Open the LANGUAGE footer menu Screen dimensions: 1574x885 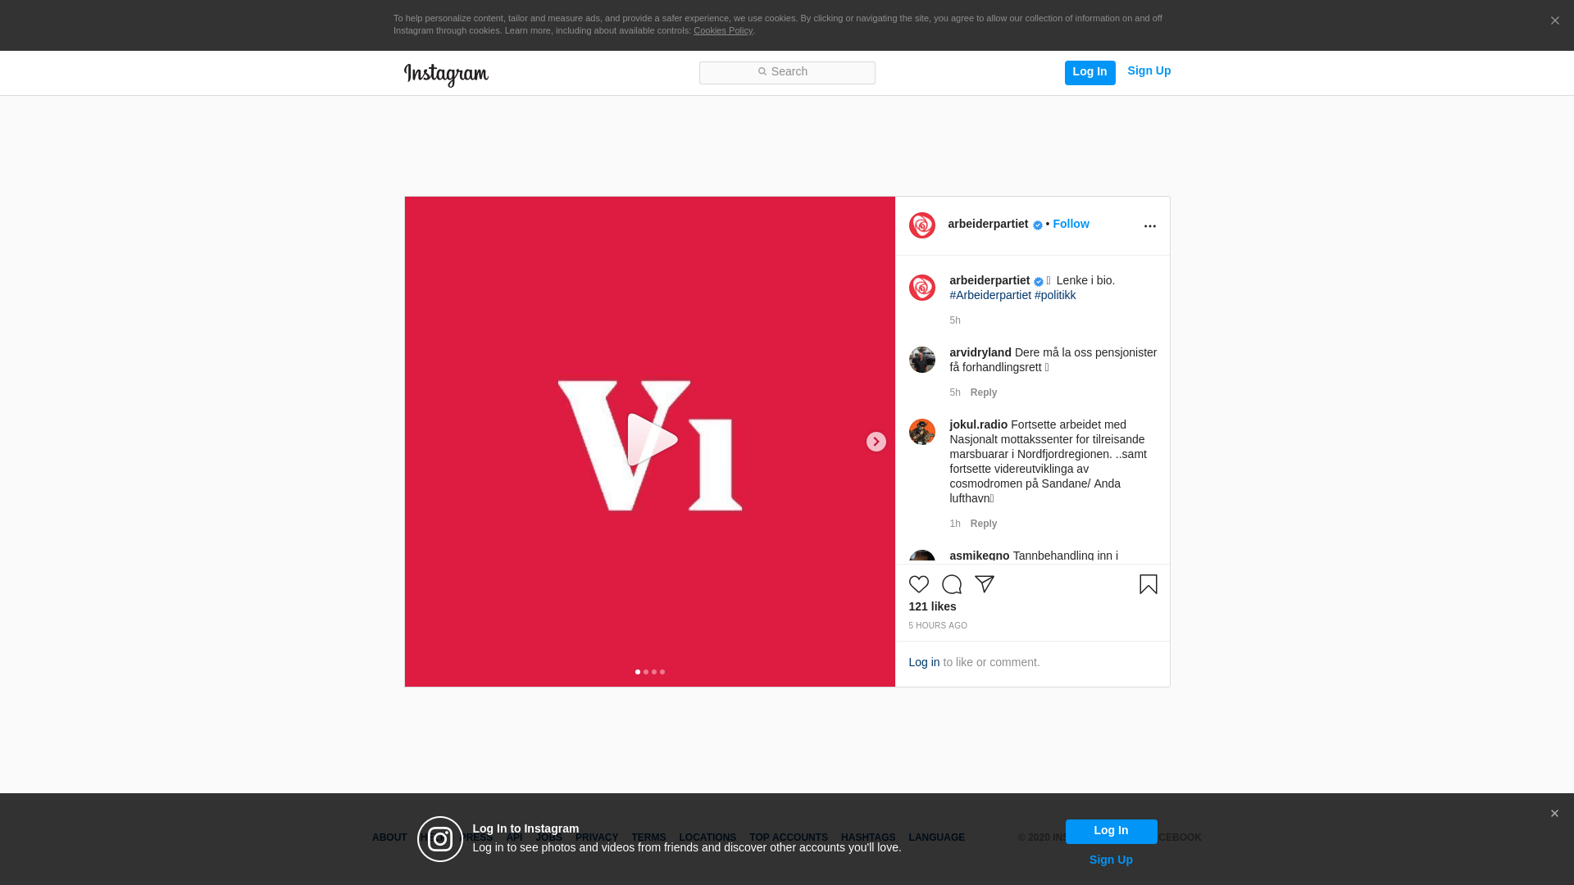(x=936, y=837)
